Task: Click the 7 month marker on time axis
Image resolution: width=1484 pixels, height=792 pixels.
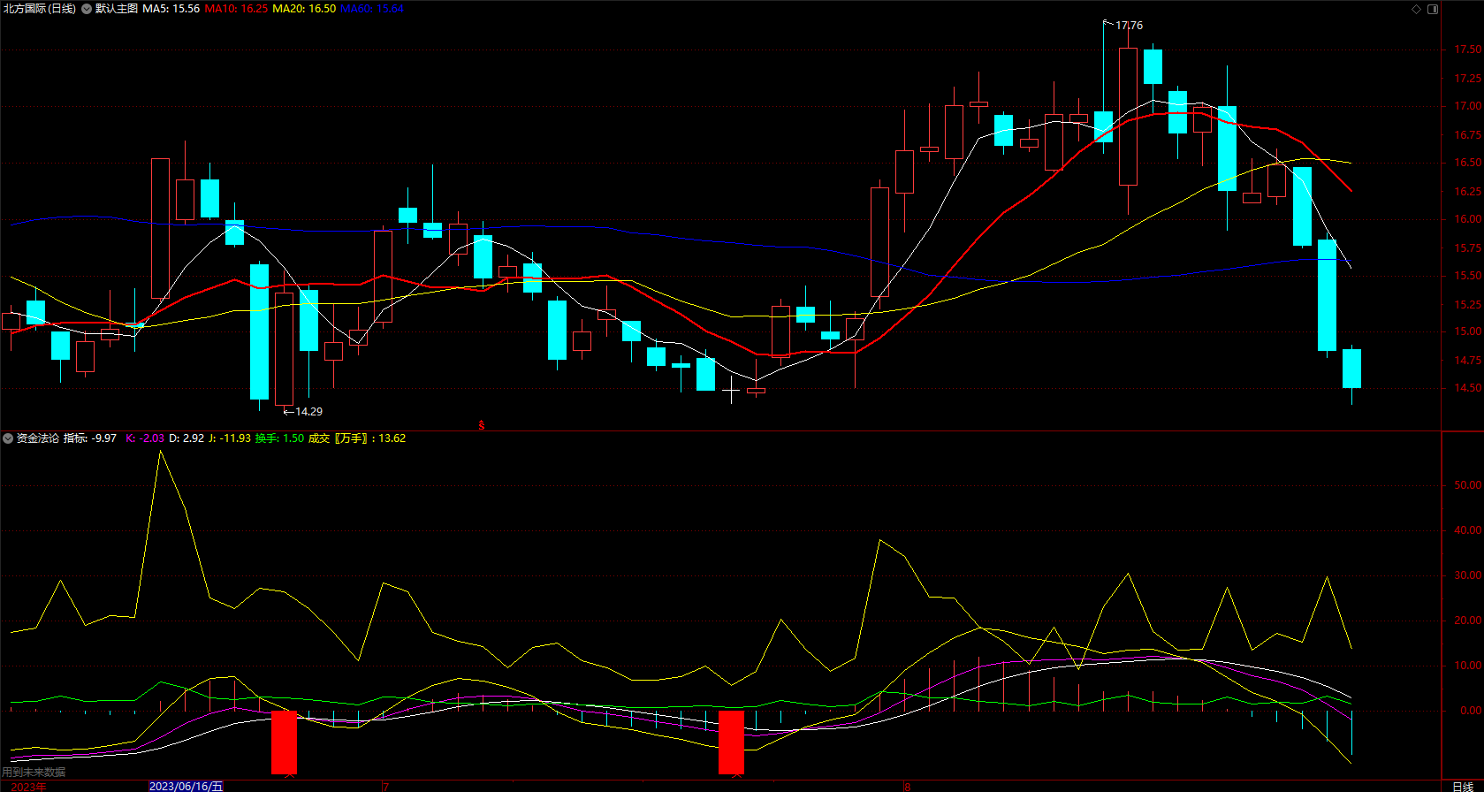Action: coord(386,787)
